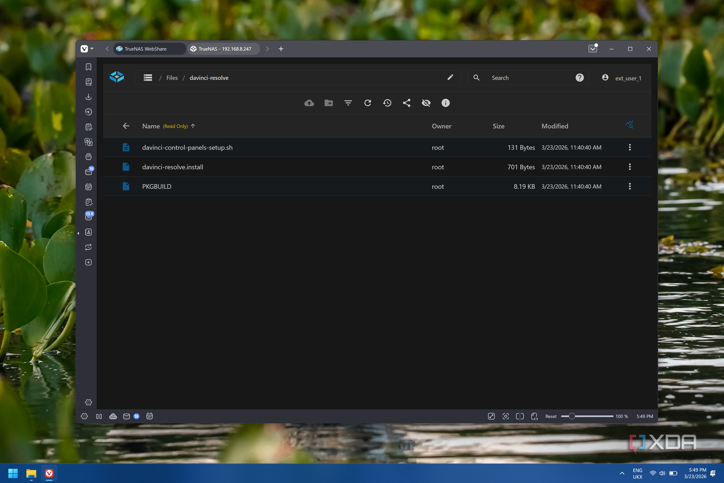Open the analytics search icon in header
Viewport: 724px width, 483px height.
629,125
